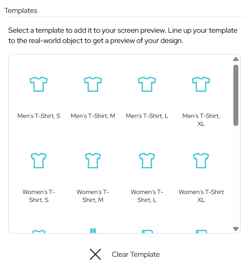
Task: Click the X icon beside Clear Template
Action: coord(95,255)
